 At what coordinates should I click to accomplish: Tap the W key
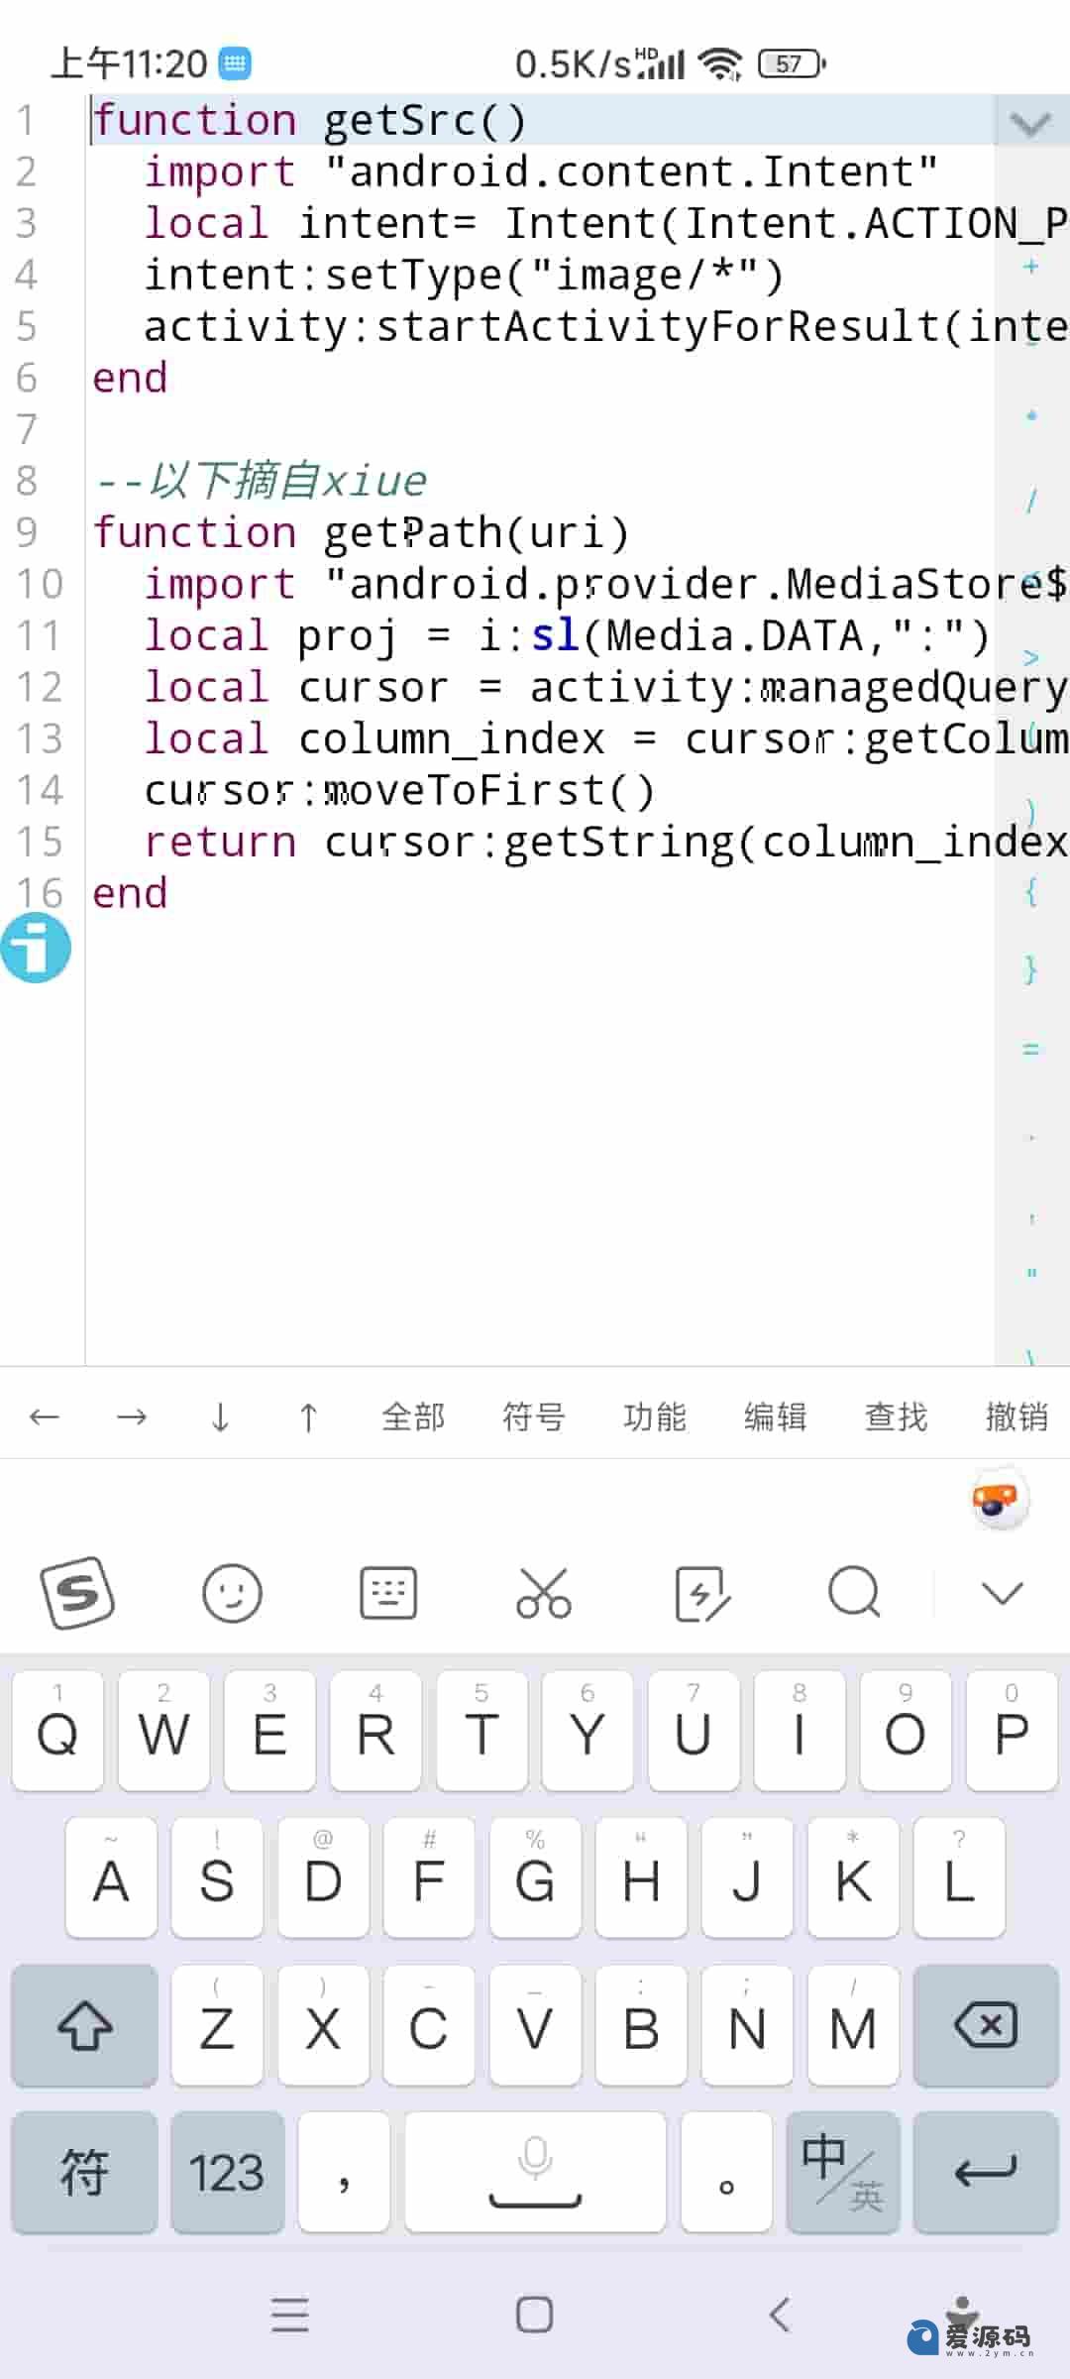163,1732
